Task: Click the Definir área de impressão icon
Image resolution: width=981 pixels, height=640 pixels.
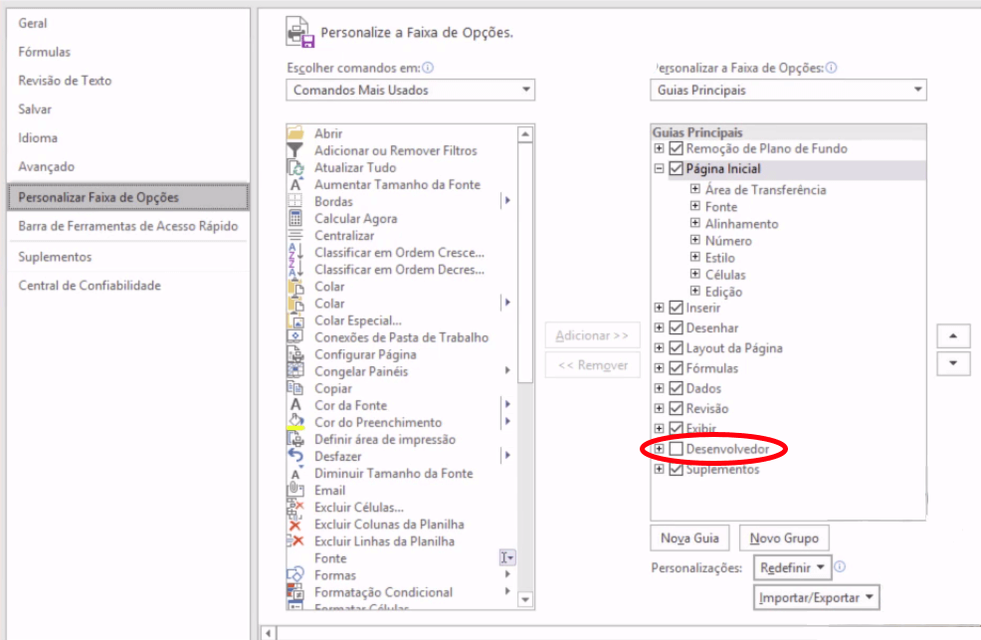Action: tap(295, 439)
